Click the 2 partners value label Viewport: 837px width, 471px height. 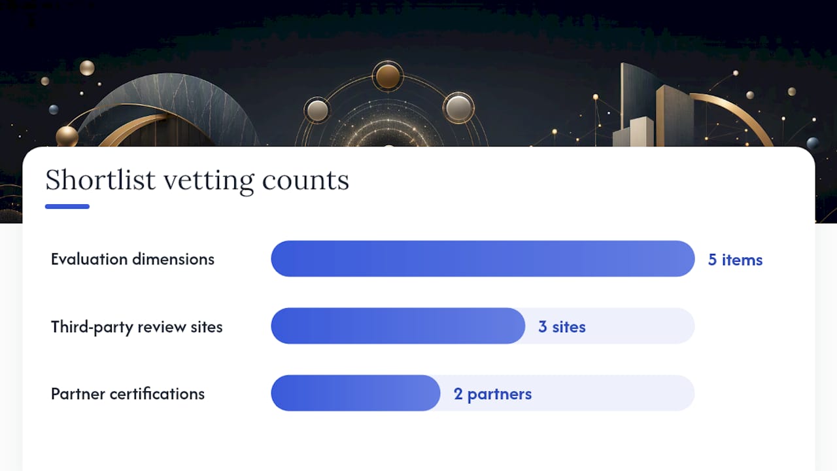coord(492,394)
